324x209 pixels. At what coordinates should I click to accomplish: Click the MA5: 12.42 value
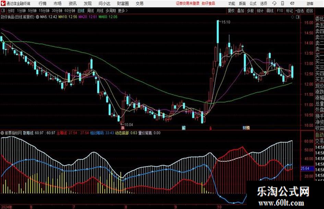tap(48, 17)
